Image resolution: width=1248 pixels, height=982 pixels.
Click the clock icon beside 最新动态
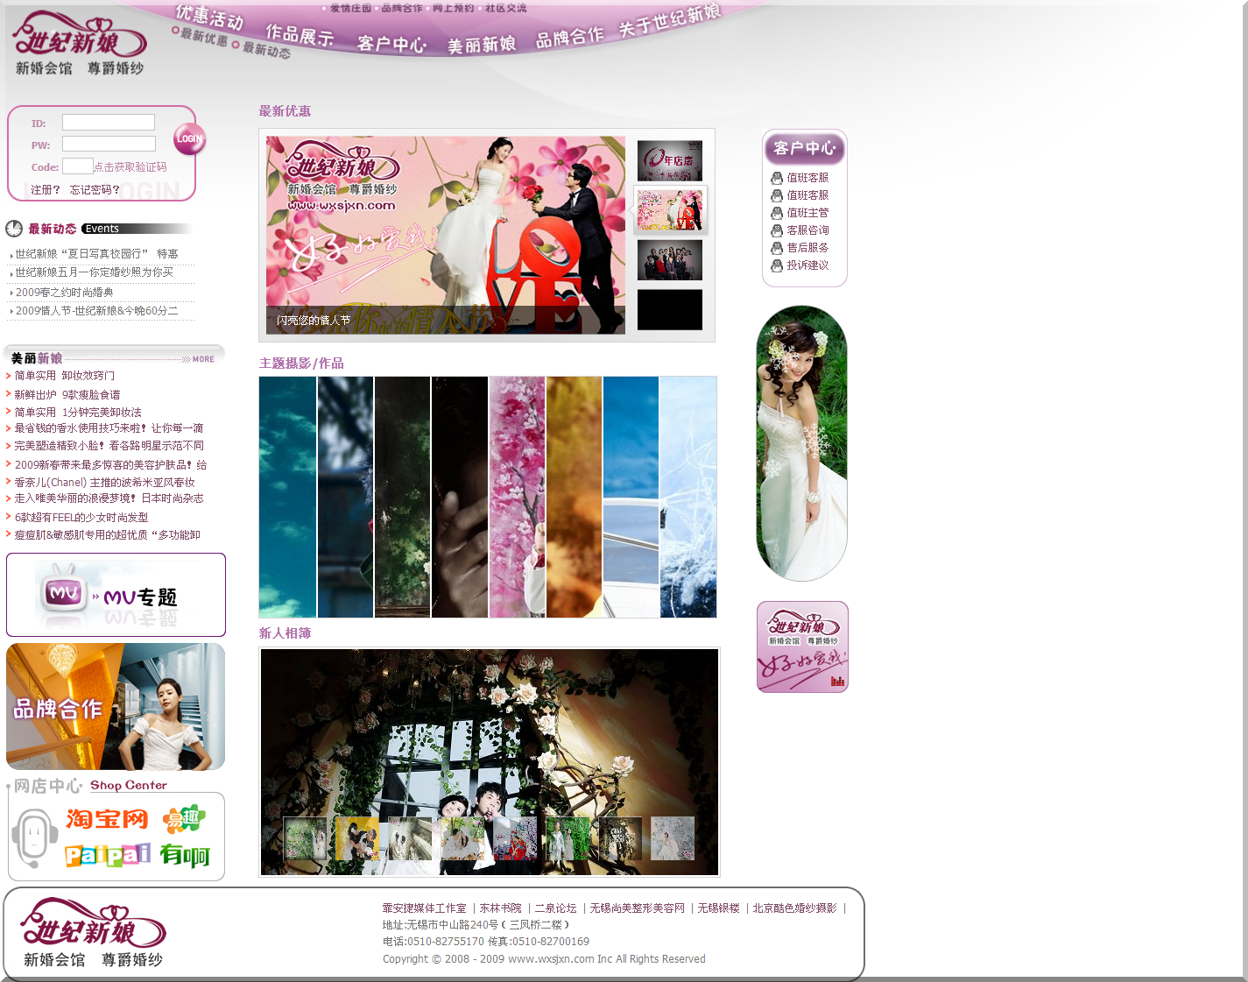[x=13, y=229]
